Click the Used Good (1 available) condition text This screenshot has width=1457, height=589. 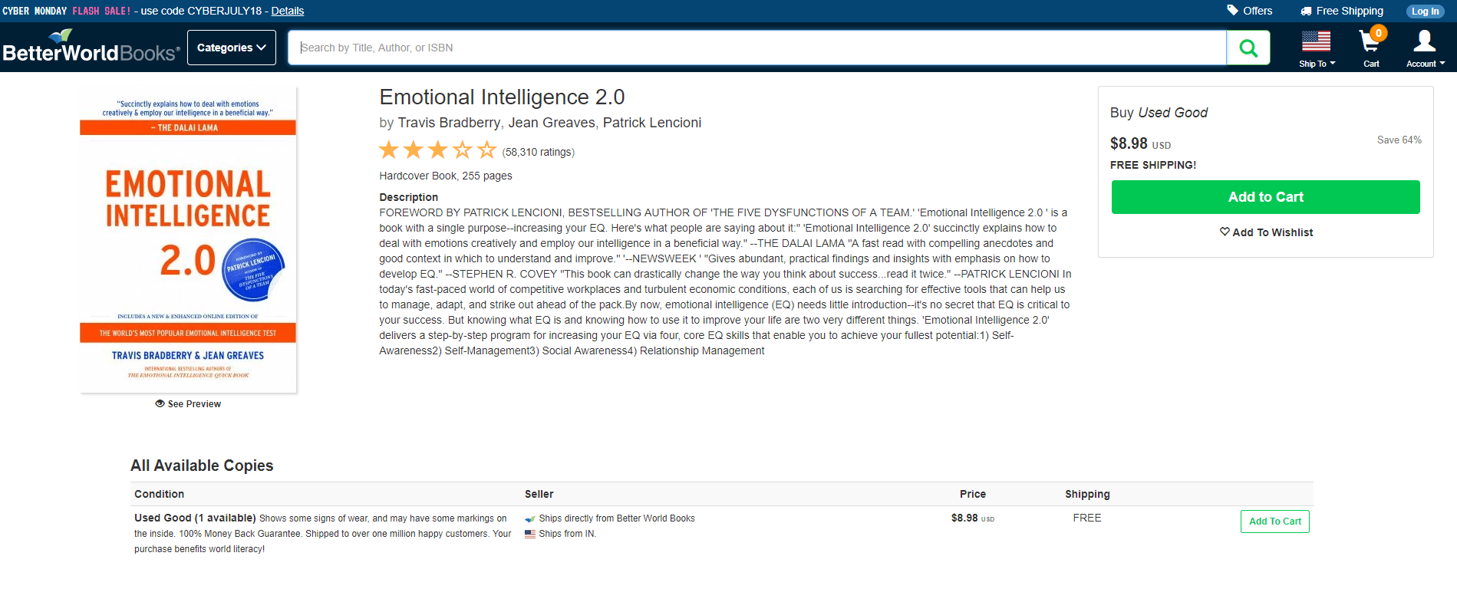pos(195,518)
